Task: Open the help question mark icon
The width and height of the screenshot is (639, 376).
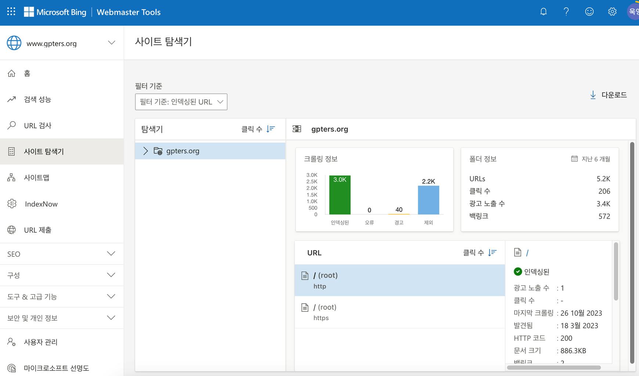Action: click(566, 12)
